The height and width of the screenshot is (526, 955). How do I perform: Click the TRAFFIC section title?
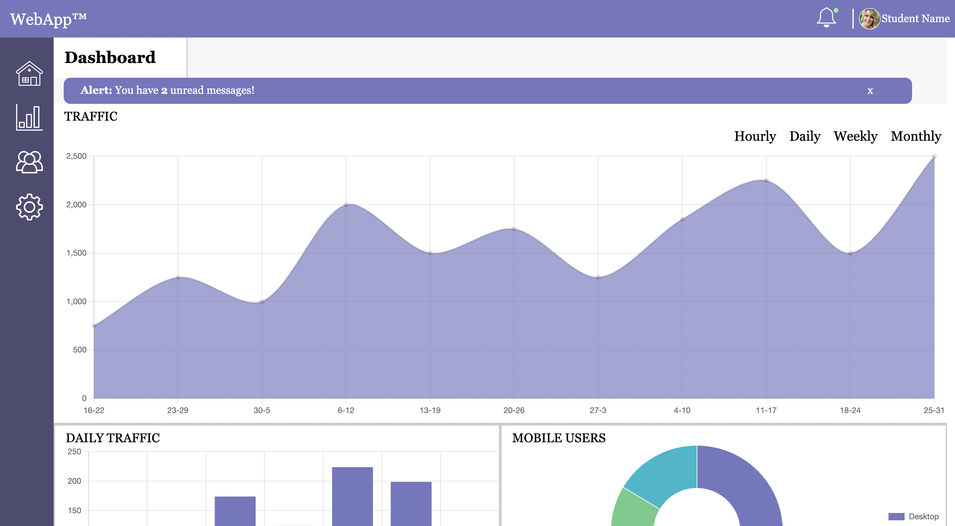pyautogui.click(x=91, y=116)
